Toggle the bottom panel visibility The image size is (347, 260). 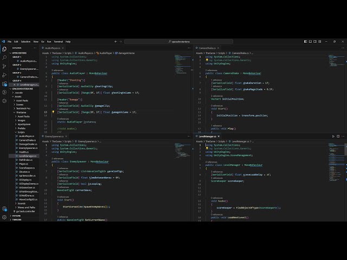[310, 42]
